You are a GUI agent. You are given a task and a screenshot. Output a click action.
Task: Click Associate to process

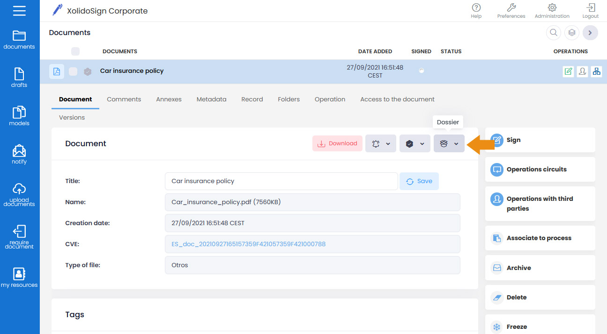click(540, 238)
